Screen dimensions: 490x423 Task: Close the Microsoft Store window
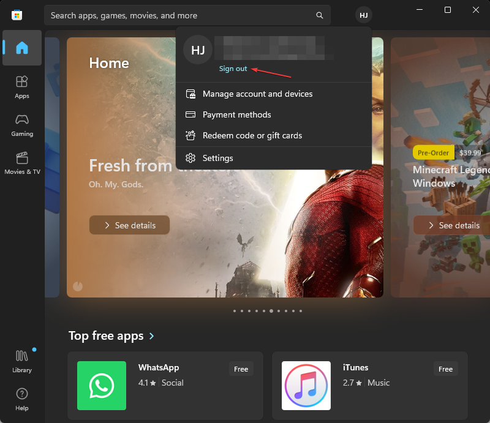click(x=476, y=10)
